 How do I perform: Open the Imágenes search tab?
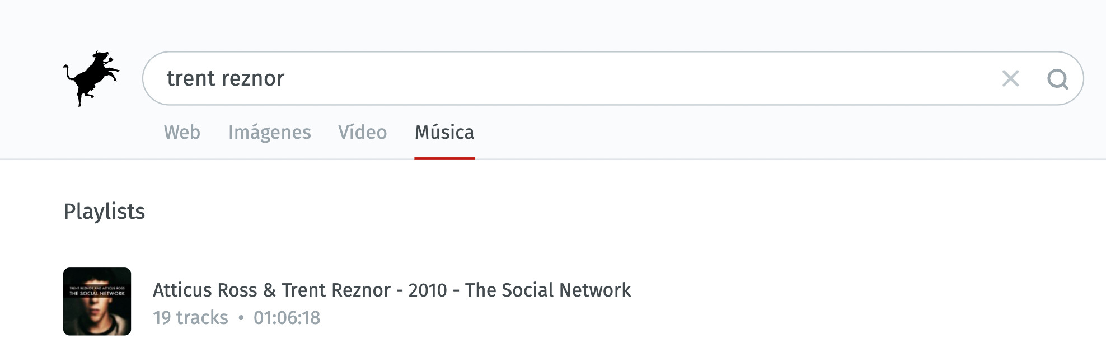point(270,133)
